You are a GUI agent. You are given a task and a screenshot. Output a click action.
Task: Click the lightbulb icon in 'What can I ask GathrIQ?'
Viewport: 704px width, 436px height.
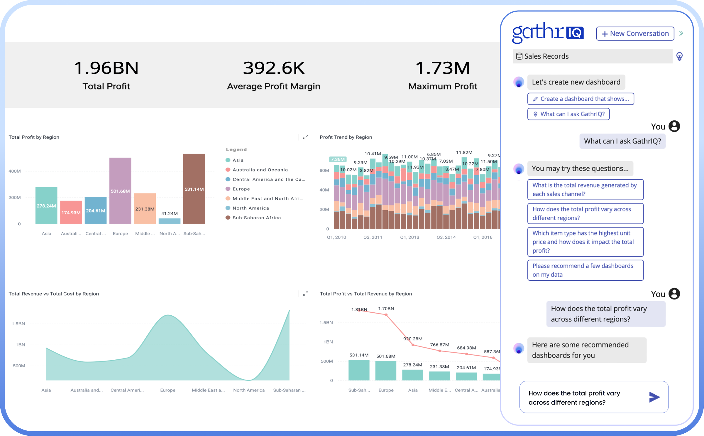[535, 114]
